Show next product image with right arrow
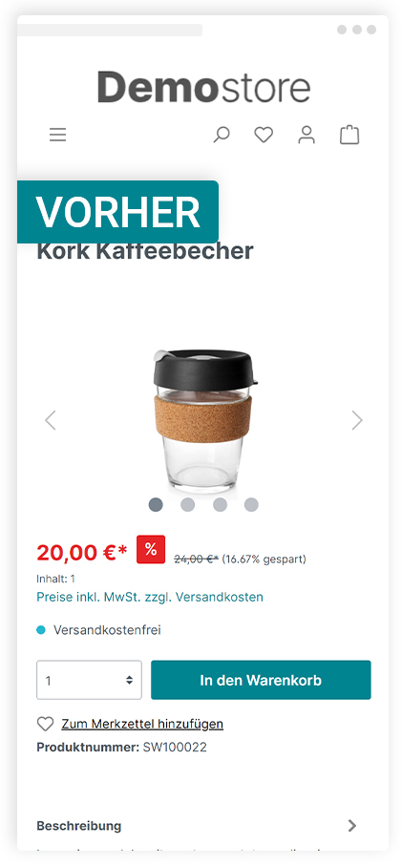402x866 pixels. (x=357, y=420)
